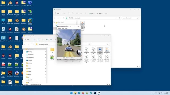Click the running racing game screen in KEmulator
Viewport: 170px width, 95px height.
tap(69, 43)
